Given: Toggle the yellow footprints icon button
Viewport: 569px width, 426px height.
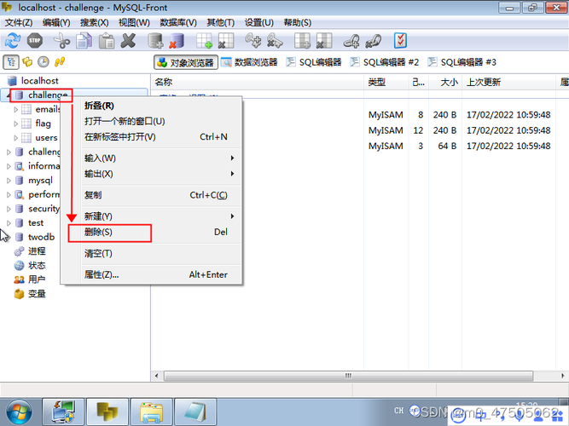Looking at the screenshot, I should [x=60, y=62].
